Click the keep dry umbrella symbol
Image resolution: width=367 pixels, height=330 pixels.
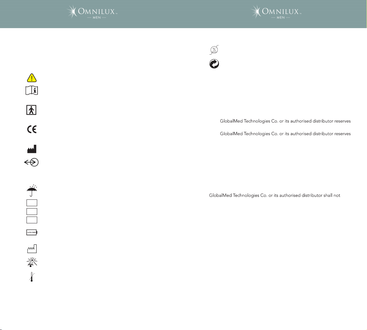[x=32, y=190]
